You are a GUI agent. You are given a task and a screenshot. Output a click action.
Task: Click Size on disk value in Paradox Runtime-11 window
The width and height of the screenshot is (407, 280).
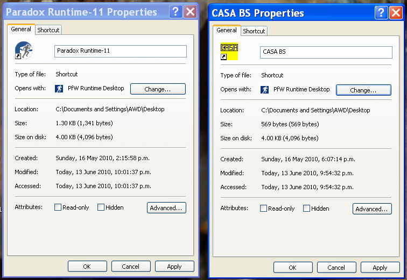tap(85, 137)
